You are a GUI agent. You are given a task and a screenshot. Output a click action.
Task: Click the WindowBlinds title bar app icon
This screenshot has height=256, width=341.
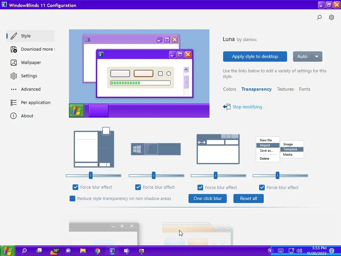[4, 5]
